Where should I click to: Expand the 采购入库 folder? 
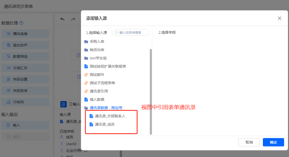pyautogui.click(x=97, y=41)
